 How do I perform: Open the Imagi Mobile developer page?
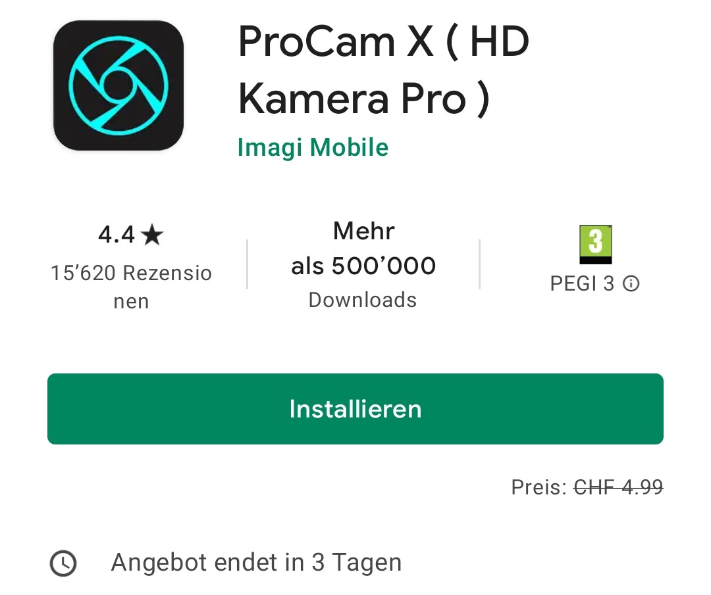point(313,148)
